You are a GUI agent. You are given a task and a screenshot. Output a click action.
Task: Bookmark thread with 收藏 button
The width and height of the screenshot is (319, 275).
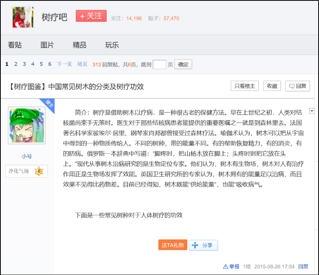pyautogui.click(x=272, y=86)
